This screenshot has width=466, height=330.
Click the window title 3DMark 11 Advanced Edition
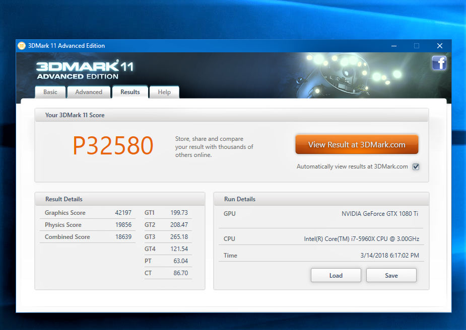point(66,46)
